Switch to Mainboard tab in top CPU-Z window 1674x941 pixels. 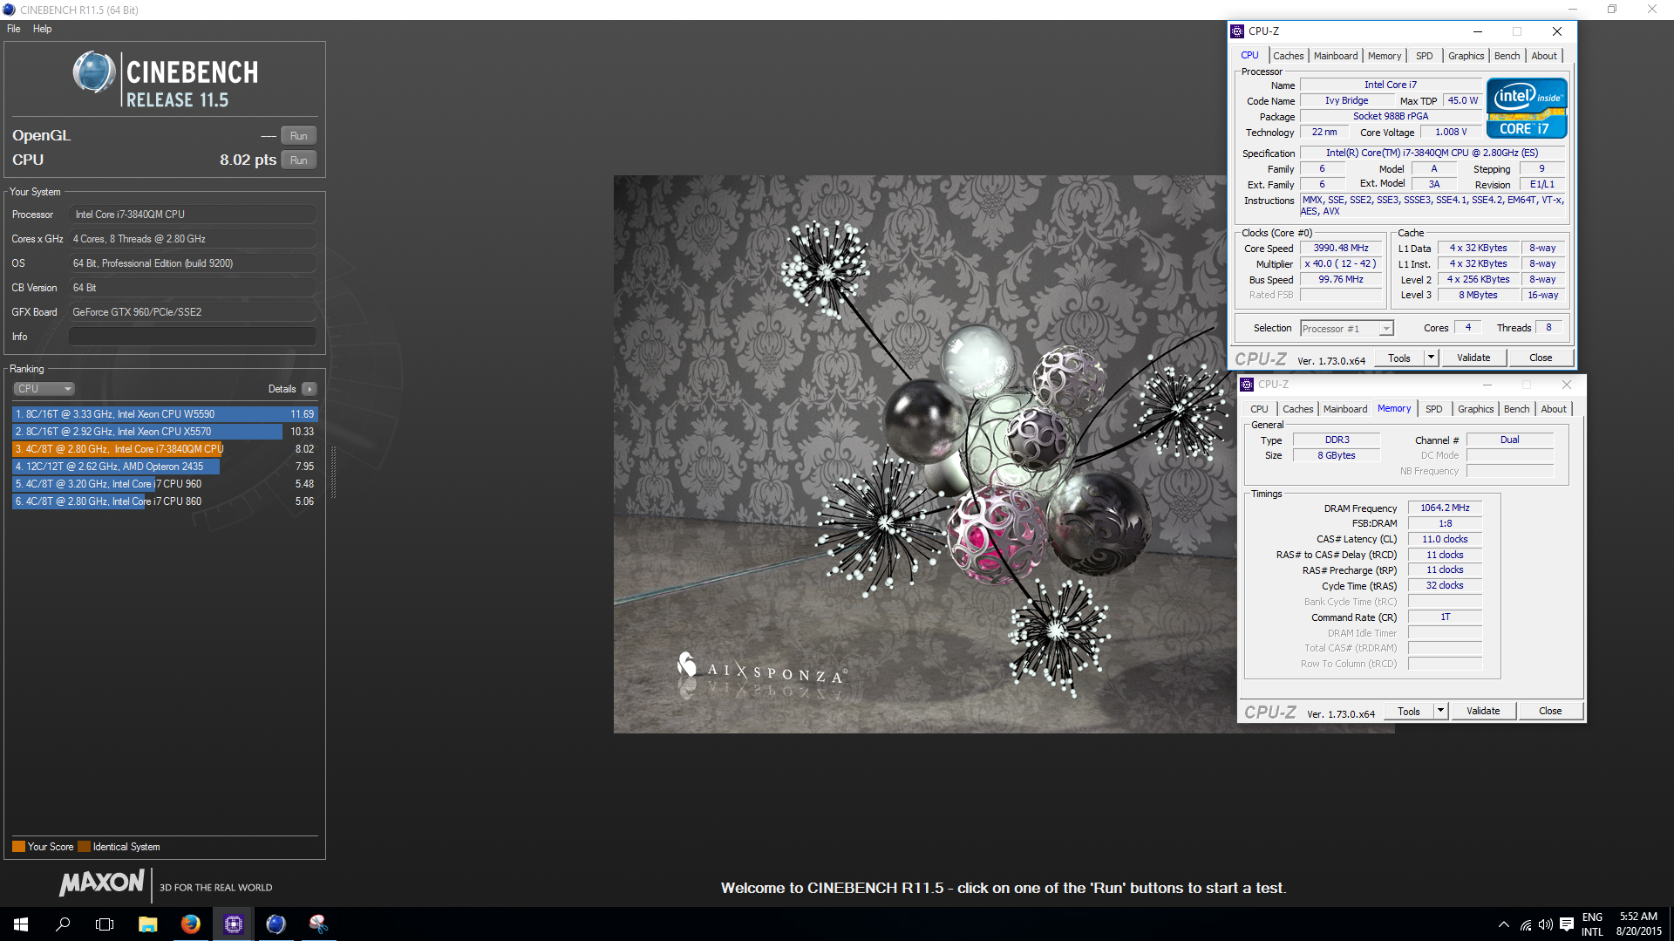pyautogui.click(x=1336, y=56)
